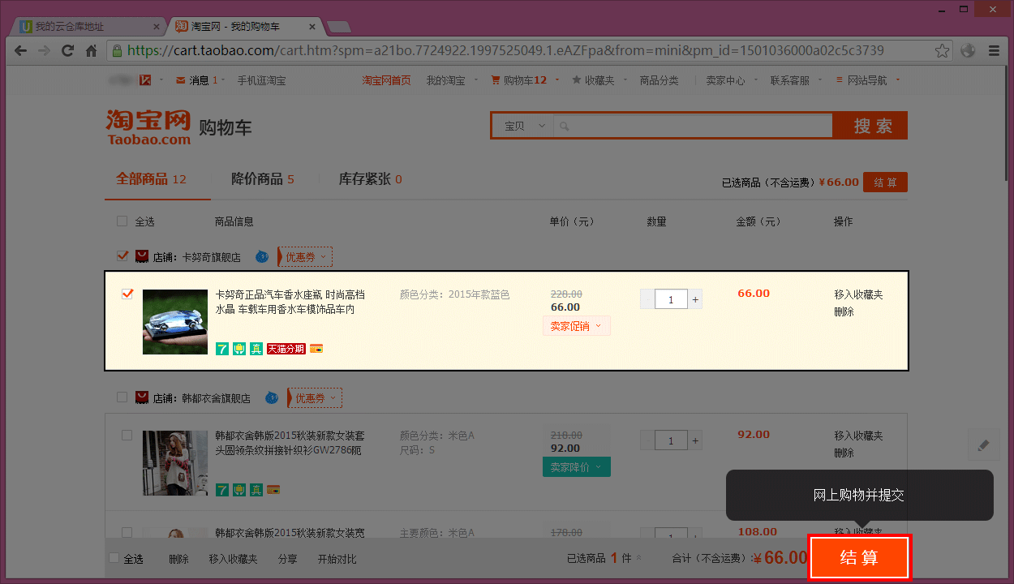The image size is (1014, 584).
Task: Click the Taobao search input field
Action: 694,126
